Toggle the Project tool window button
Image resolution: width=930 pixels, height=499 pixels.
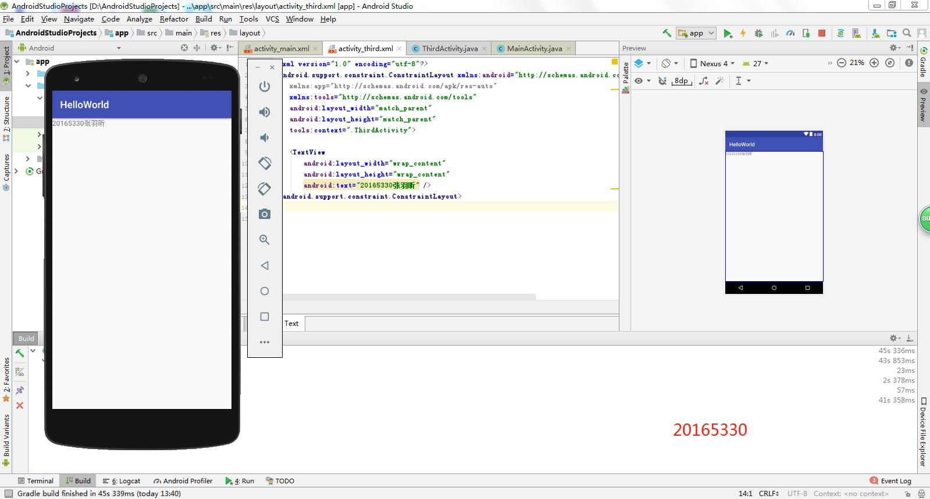[x=6, y=66]
